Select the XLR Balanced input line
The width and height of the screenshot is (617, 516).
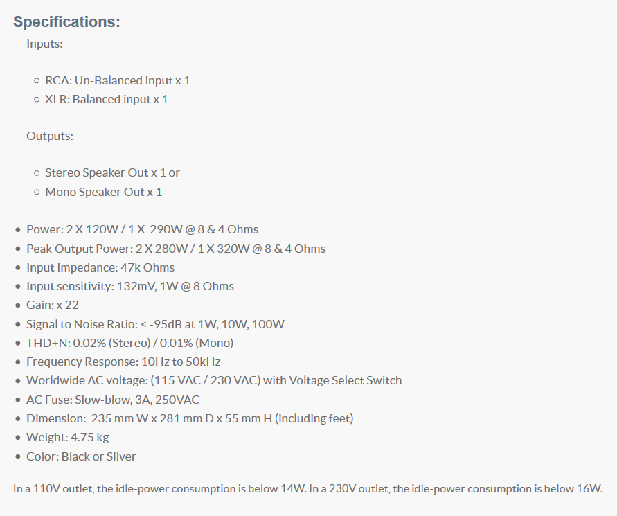107,99
